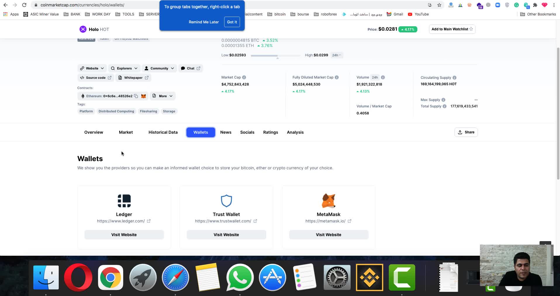Open the Zoom extension icon

[498, 5]
